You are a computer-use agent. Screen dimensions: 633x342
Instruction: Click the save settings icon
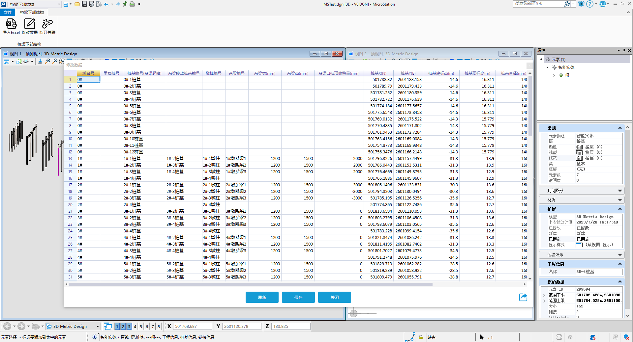point(92,4)
